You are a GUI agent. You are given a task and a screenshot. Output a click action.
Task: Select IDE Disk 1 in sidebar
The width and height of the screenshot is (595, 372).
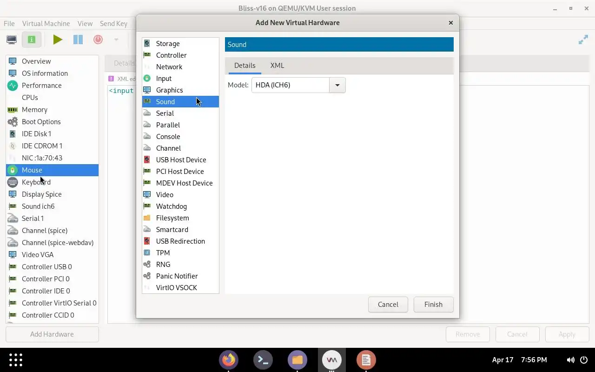pyautogui.click(x=52, y=133)
